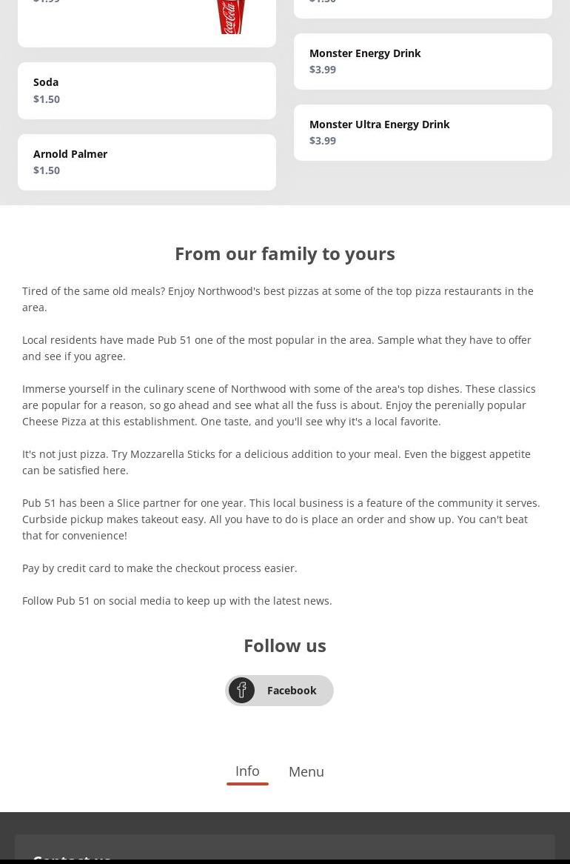Click the Arnold Palmer $1.50 price
Screen dimensions: 570x864
(47, 170)
